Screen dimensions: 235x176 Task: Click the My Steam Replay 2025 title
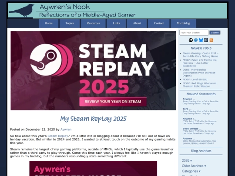point(93,119)
